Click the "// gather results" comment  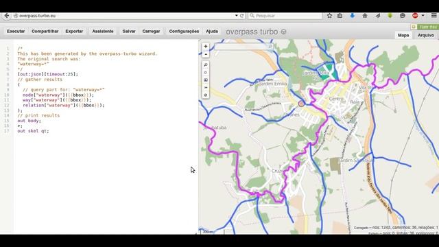(40, 80)
